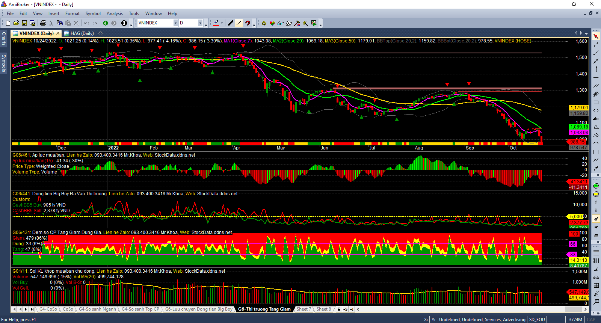Open the Information window icon

point(124,23)
